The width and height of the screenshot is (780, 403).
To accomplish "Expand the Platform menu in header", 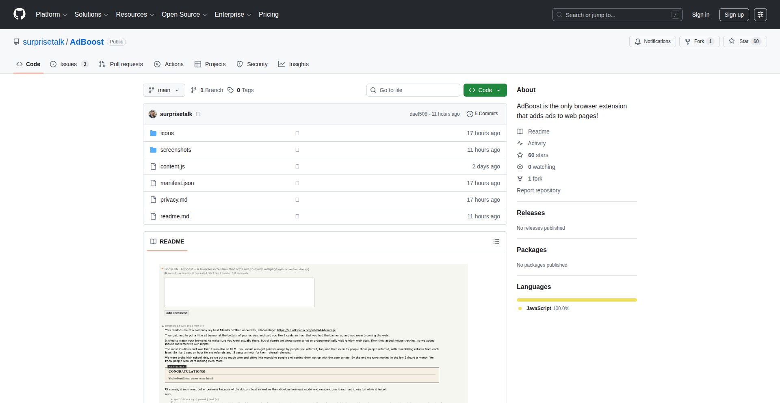I will point(51,15).
